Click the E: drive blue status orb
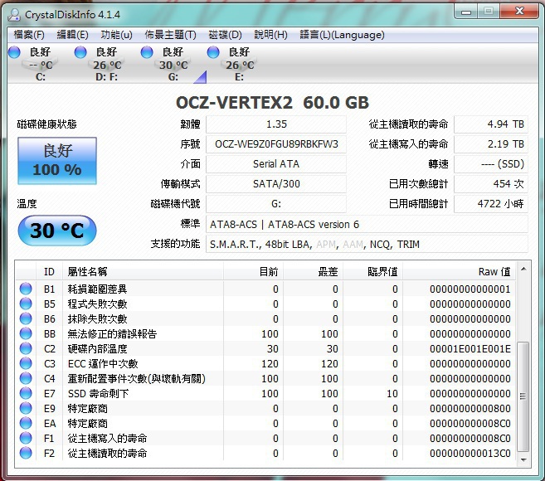 [213, 52]
